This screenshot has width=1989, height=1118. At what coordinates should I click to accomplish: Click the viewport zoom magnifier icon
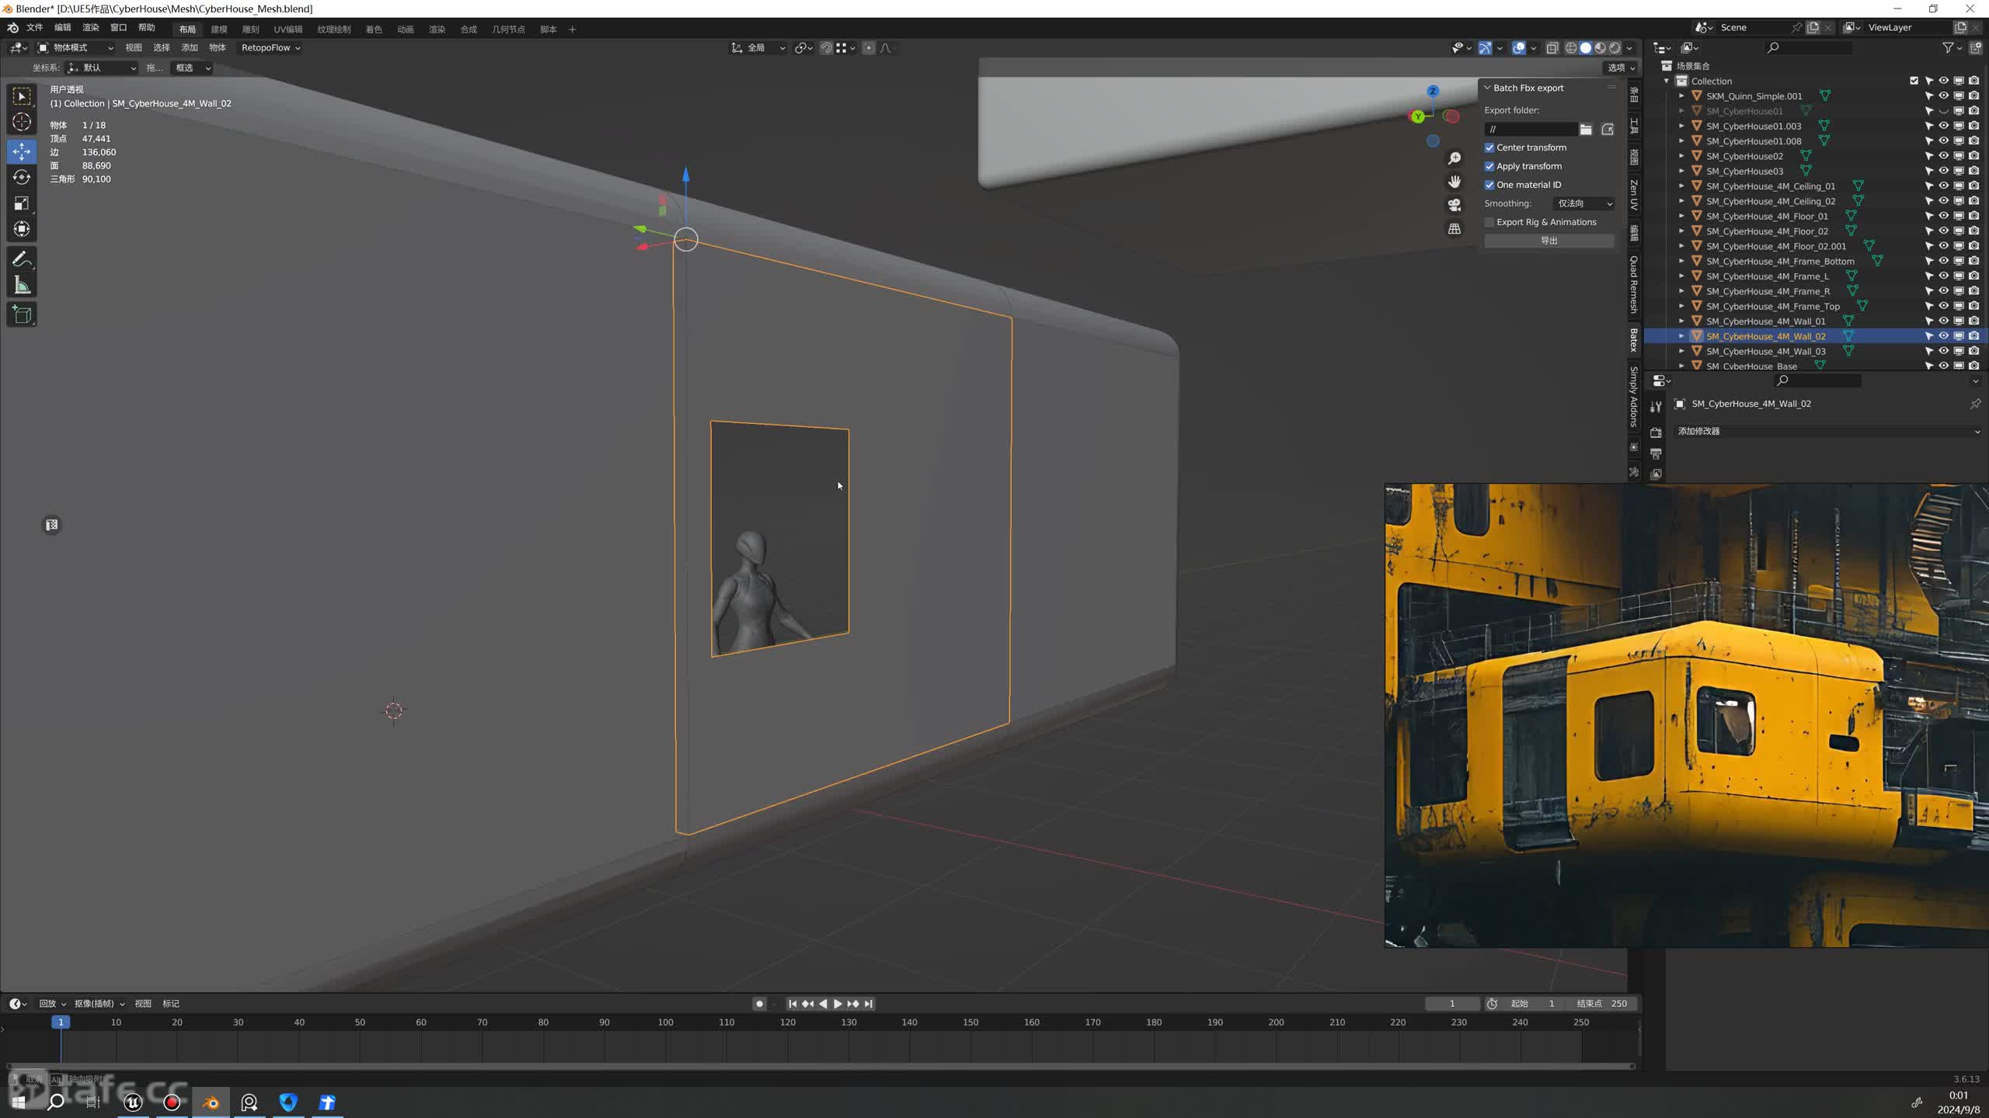pos(1454,158)
